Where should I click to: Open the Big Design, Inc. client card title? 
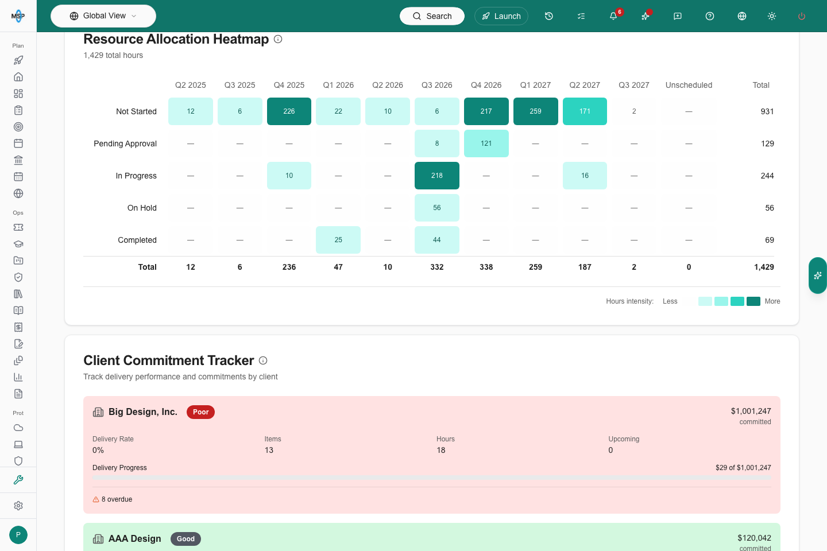click(143, 412)
